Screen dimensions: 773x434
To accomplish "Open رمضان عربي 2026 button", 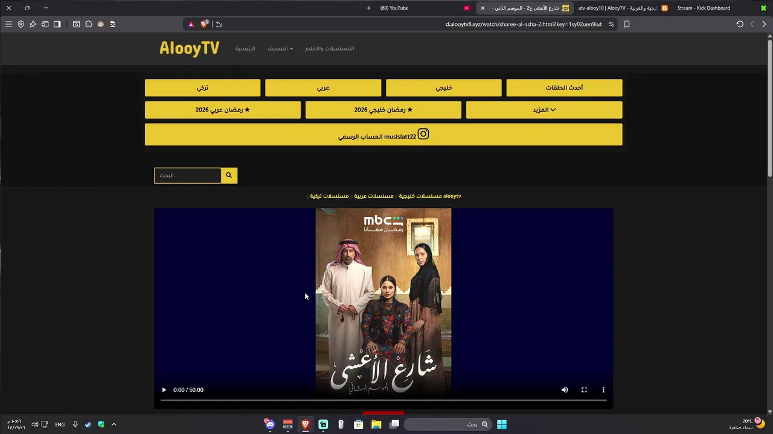I will pos(222,110).
